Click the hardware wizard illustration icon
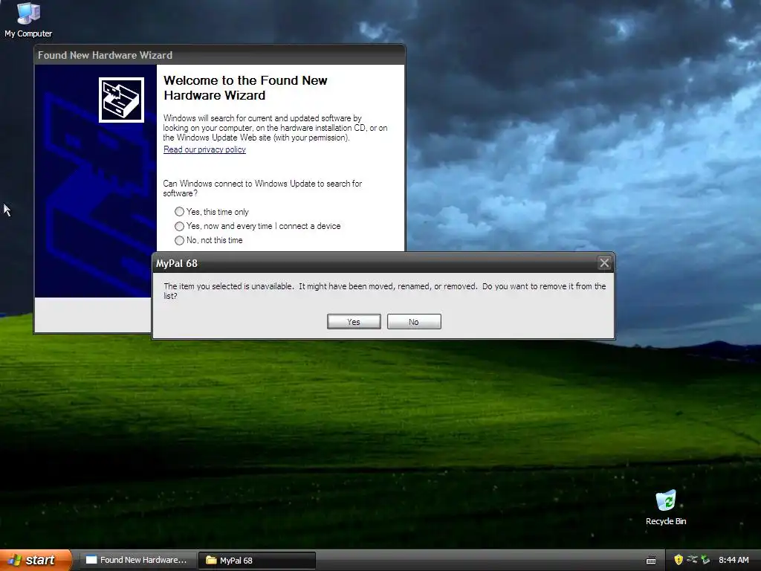761x571 pixels. click(x=121, y=100)
